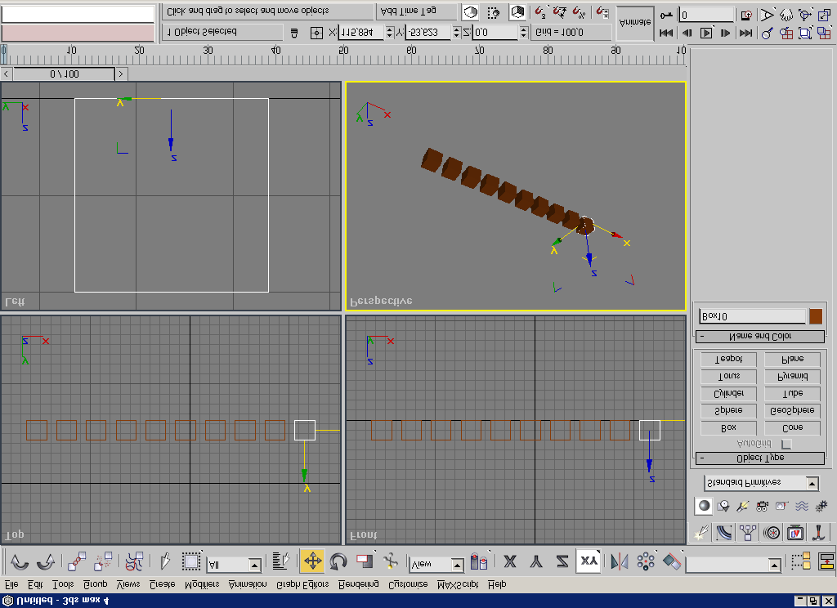The width and height of the screenshot is (837, 608).
Task: Toggle the Y axis constraint
Action: click(536, 561)
